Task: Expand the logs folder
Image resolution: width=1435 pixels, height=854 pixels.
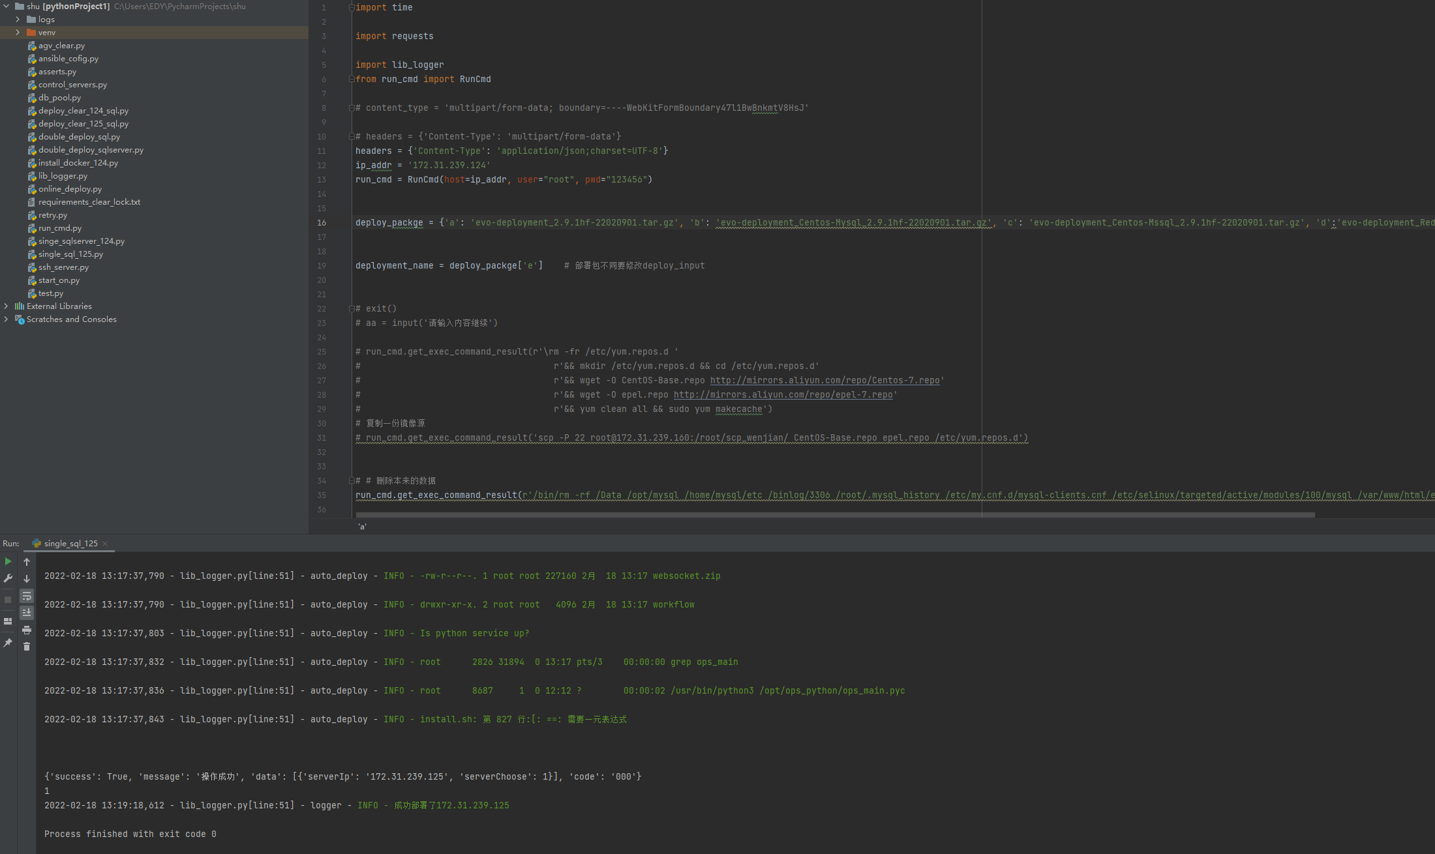Action: (18, 20)
